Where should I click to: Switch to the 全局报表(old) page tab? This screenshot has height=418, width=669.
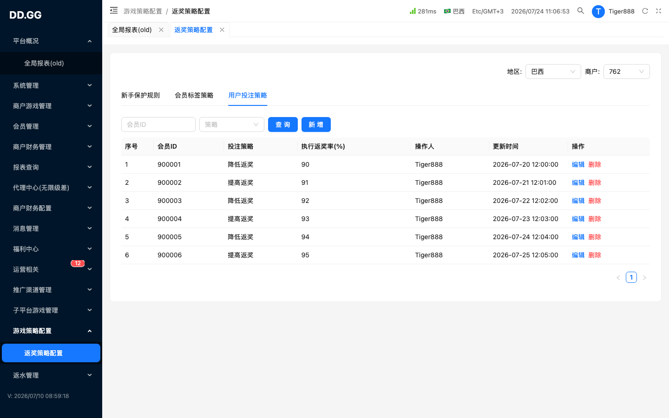point(132,30)
